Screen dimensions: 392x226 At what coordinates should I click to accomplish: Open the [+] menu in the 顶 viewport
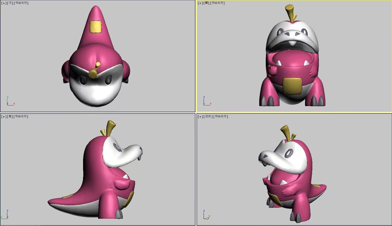point(4,3)
